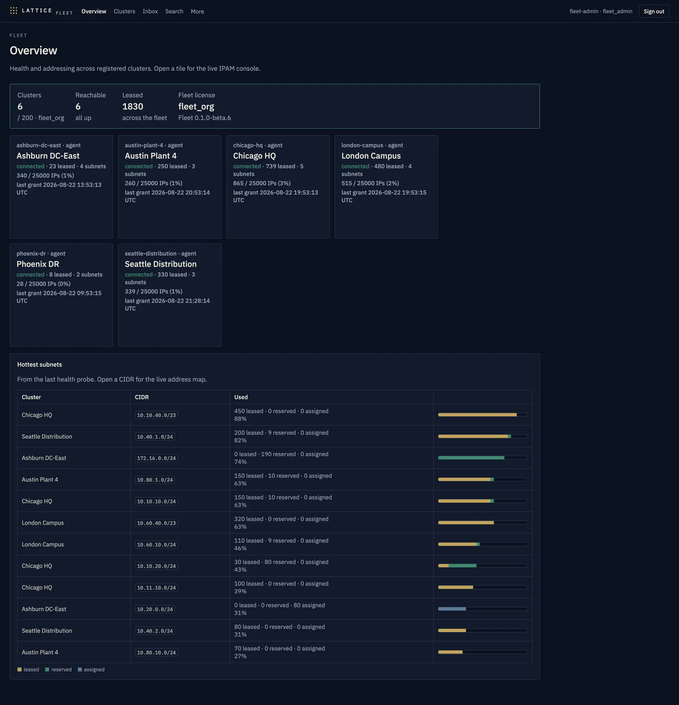679x705 pixels.
Task: Click the Reachable 6 summary value
Action: (78, 107)
